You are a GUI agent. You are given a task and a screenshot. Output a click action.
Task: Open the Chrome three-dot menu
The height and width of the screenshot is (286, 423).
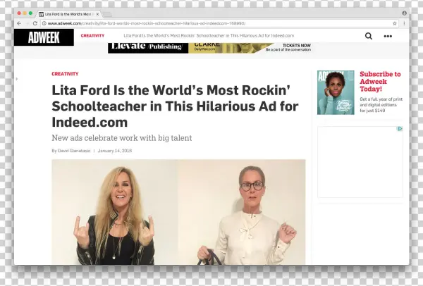(x=404, y=23)
